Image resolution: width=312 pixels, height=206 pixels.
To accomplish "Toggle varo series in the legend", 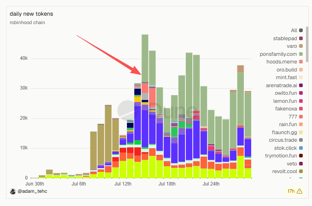I will point(295,46).
